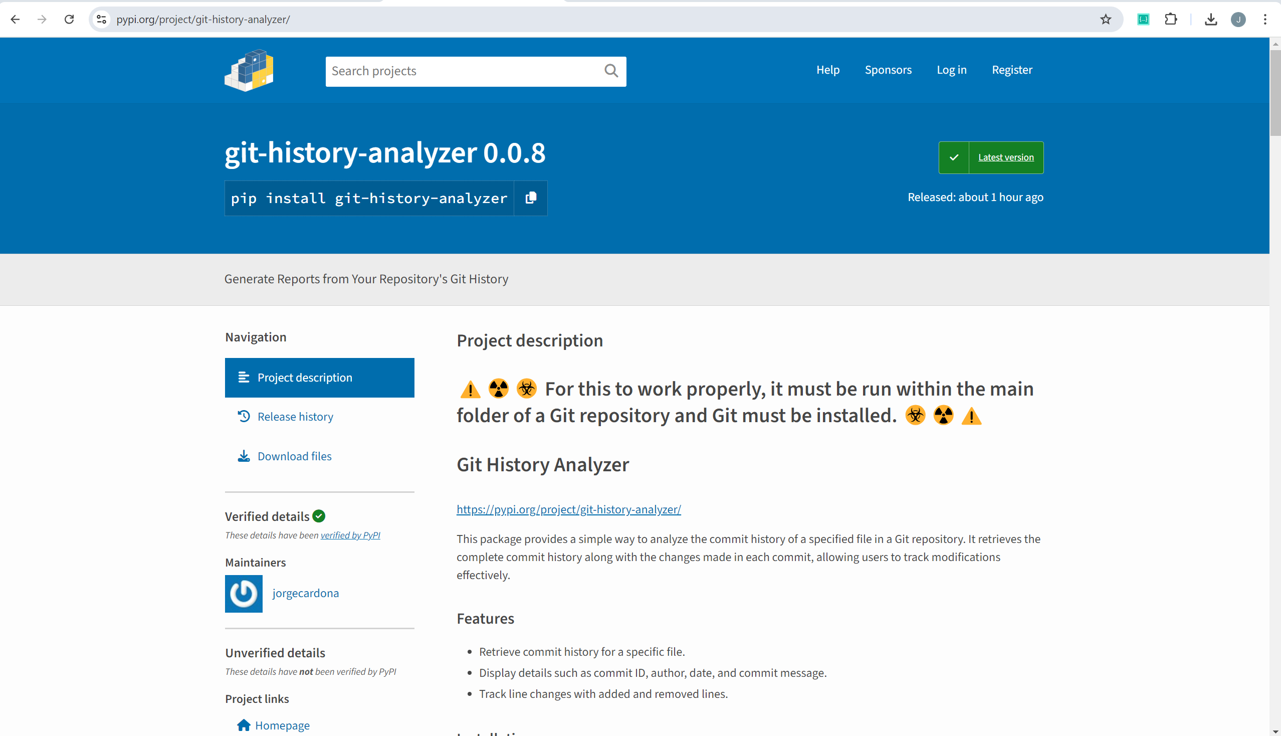This screenshot has height=736, width=1281.
Task: Click the 'Features' heading
Action: tap(485, 618)
